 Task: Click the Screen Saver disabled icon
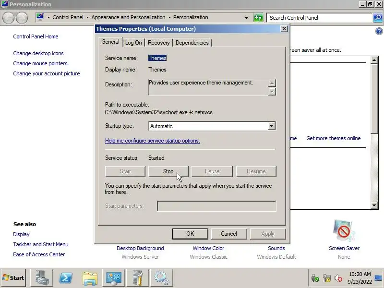(x=344, y=231)
